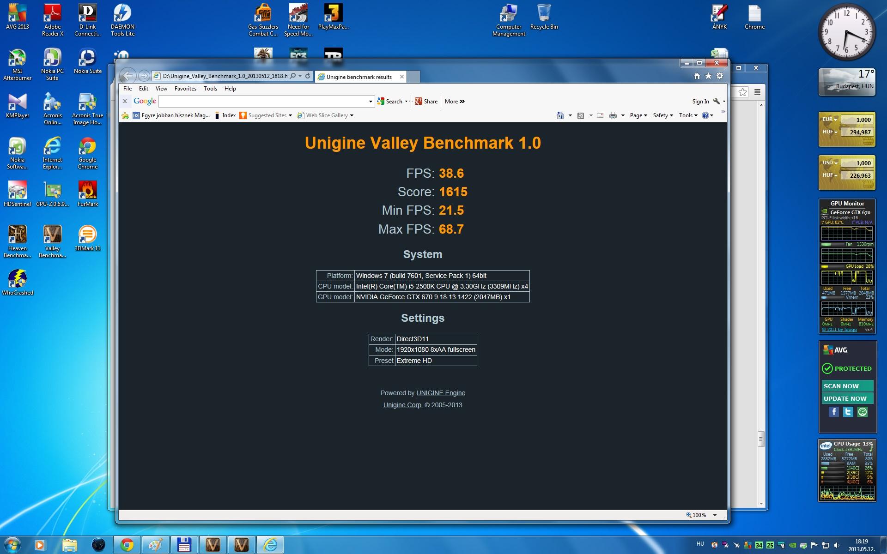This screenshot has height=554, width=887.
Task: Click the Google toolbar wrench settings icon
Action: [x=717, y=101]
